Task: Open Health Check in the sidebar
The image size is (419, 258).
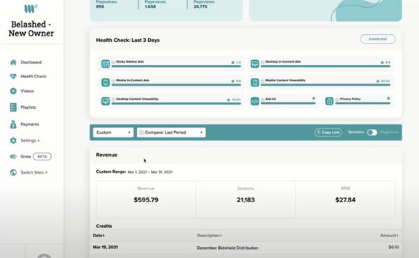Action: [x=34, y=76]
